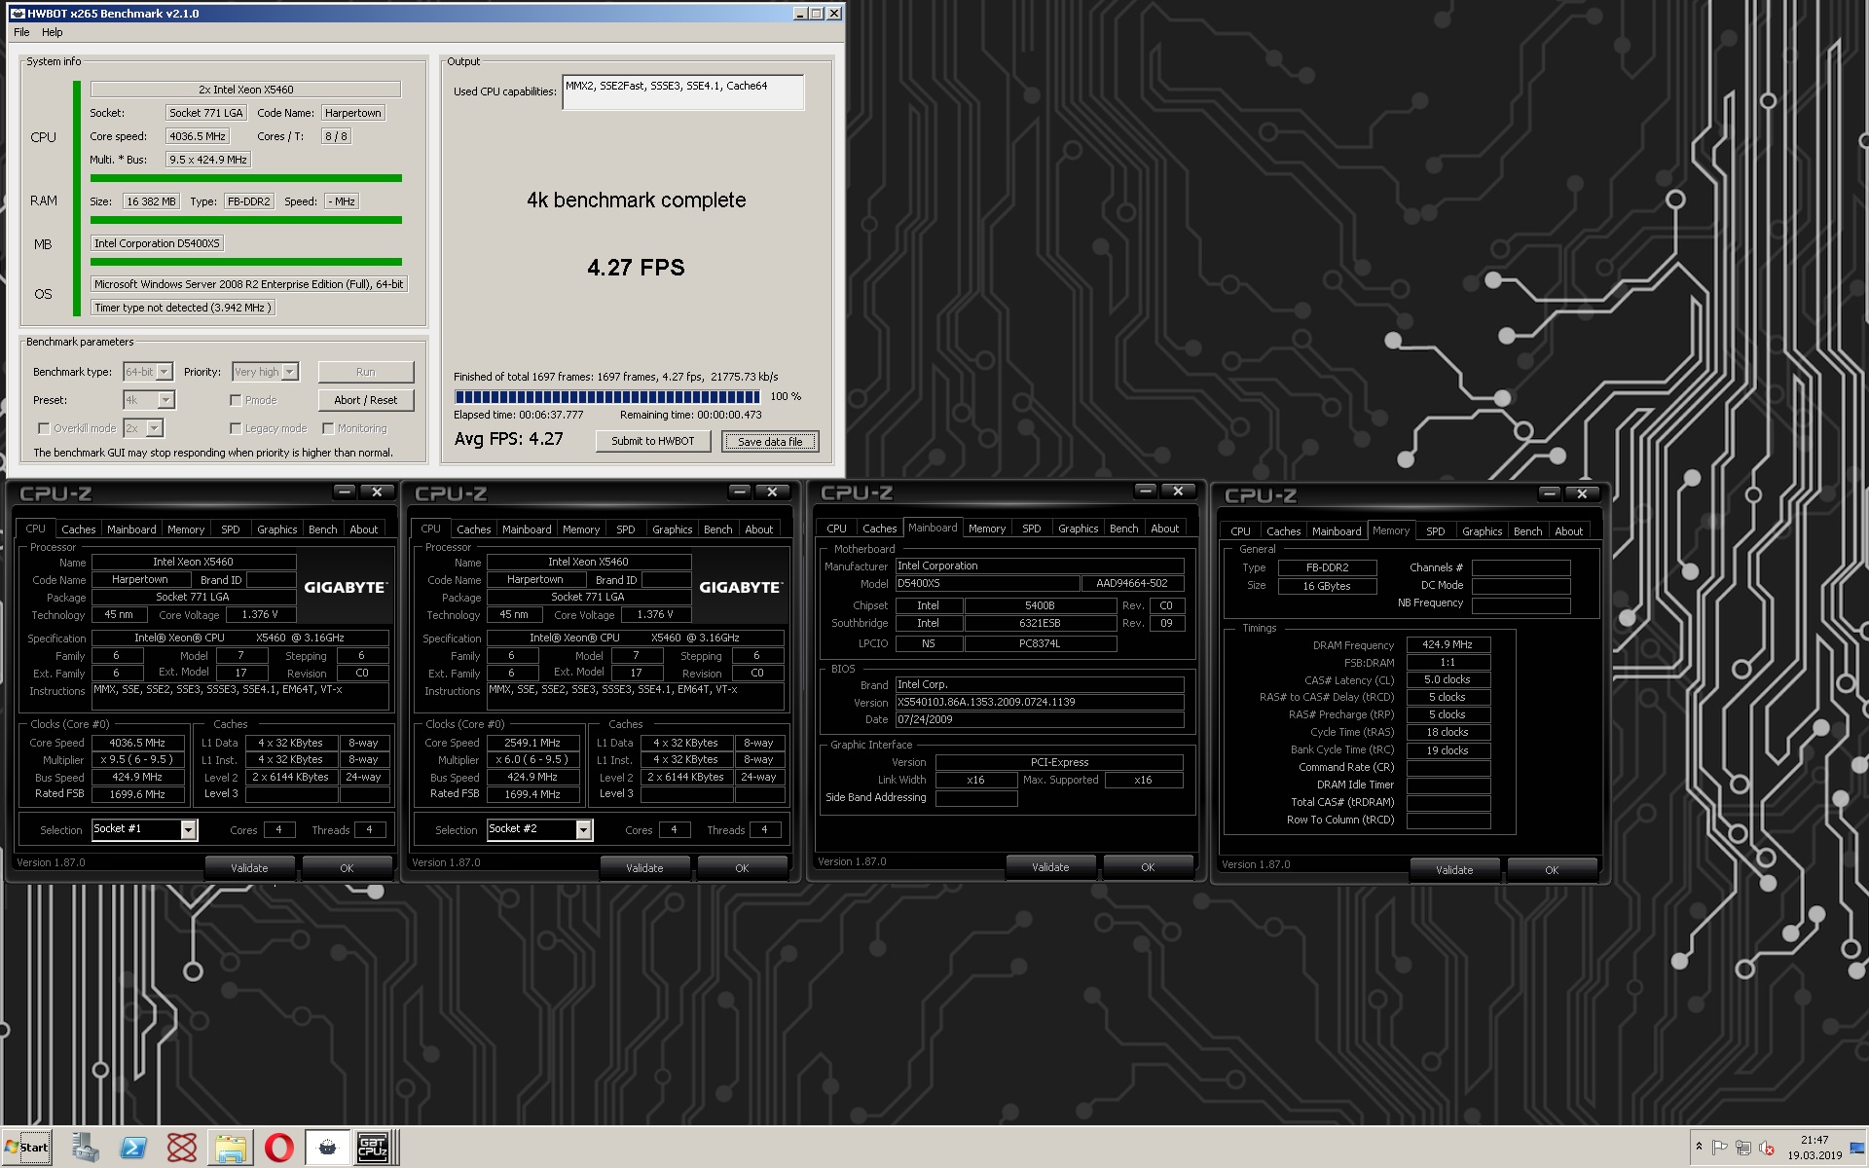The height and width of the screenshot is (1168, 1869).
Task: Maximize the HWBOT x265 Benchmark window
Action: [817, 14]
